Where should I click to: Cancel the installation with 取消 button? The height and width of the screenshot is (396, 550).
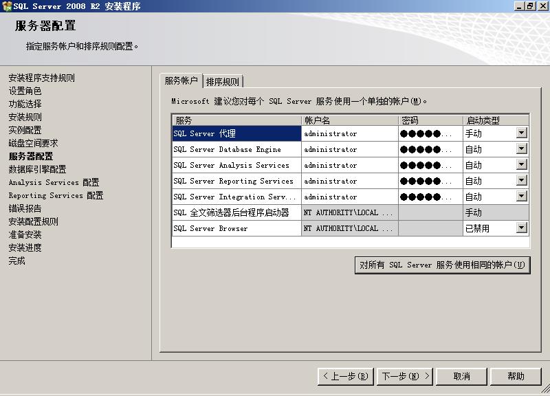point(462,376)
